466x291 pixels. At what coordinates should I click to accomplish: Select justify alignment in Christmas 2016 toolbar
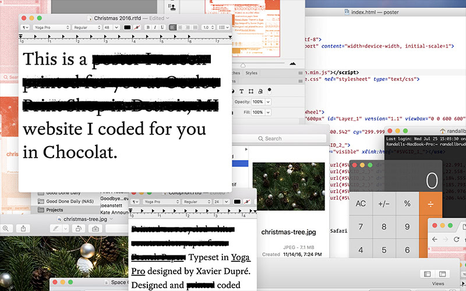point(195,27)
